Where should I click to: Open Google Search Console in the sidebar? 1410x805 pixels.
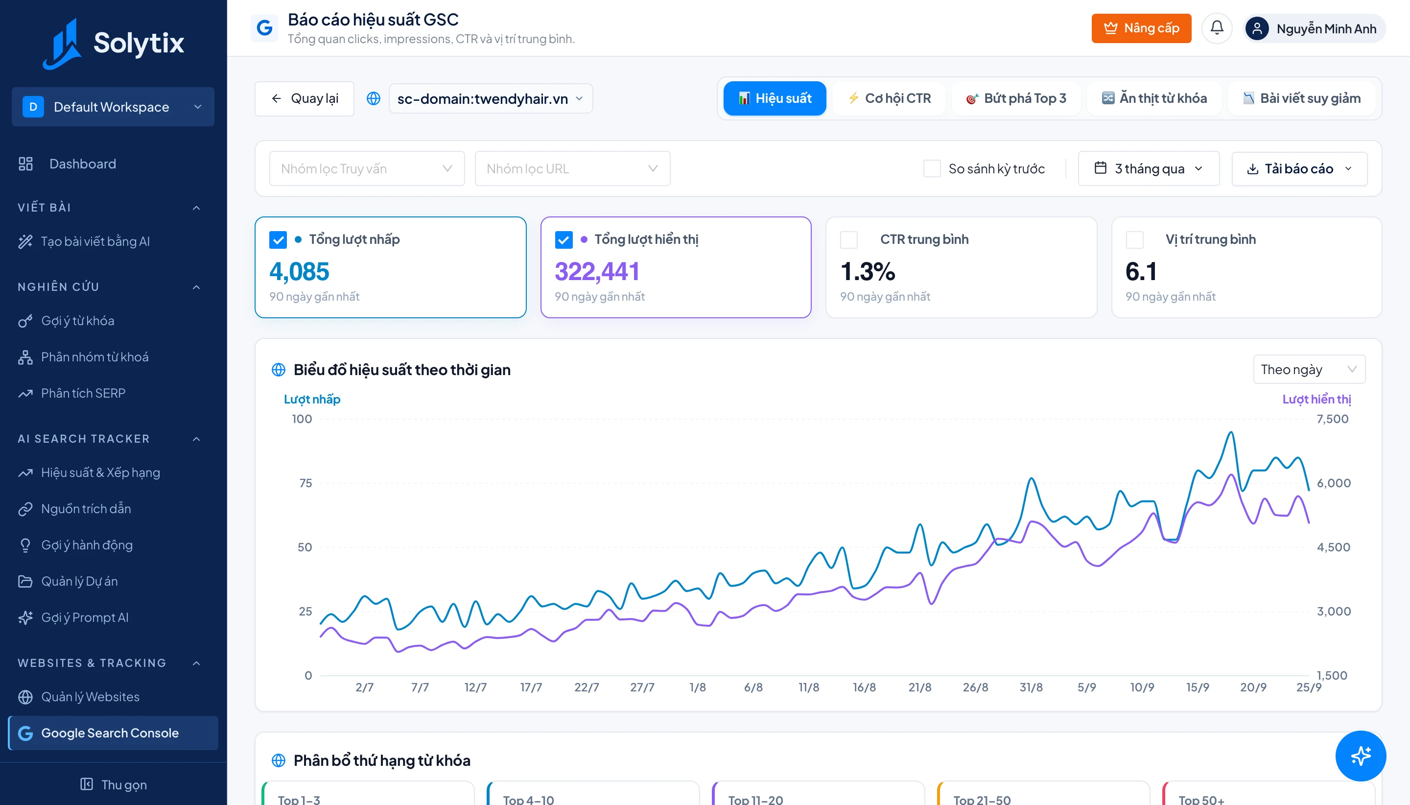(x=113, y=733)
